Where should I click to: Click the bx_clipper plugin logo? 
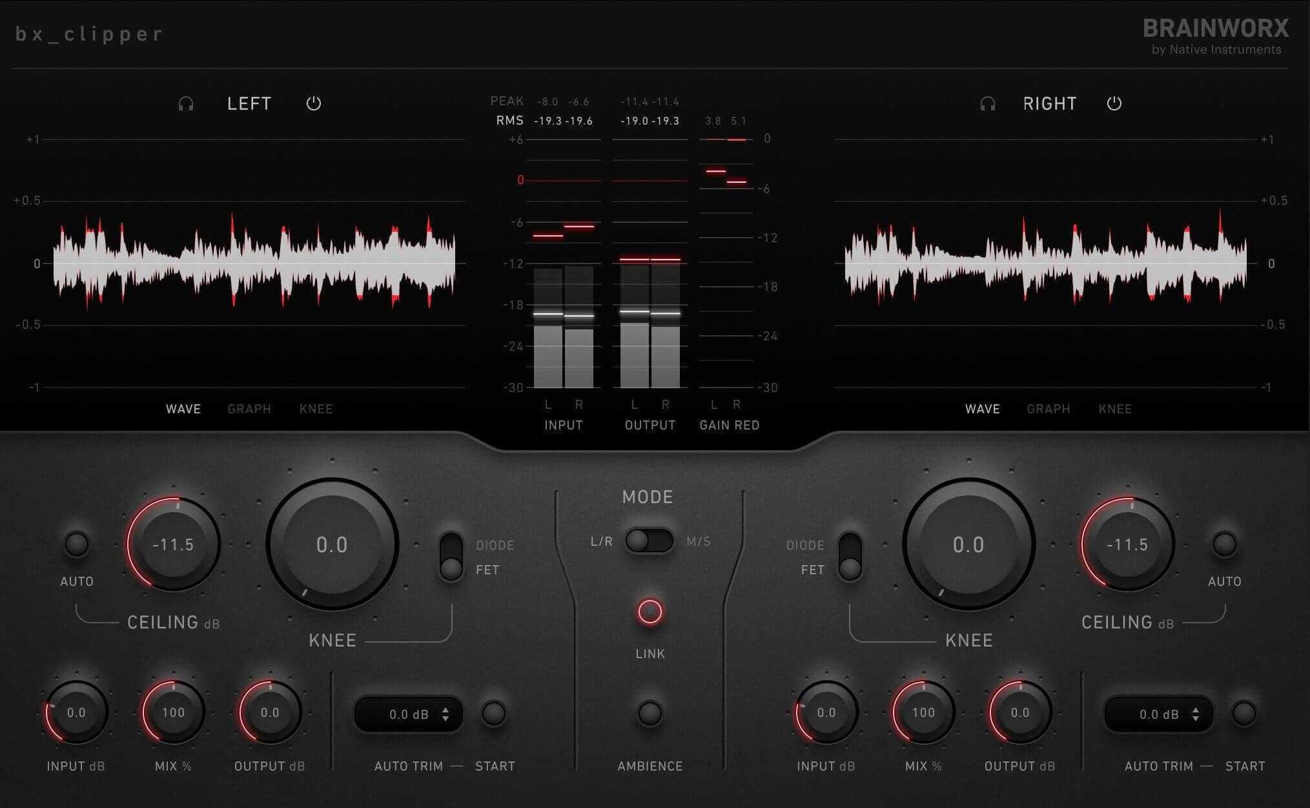(x=89, y=34)
